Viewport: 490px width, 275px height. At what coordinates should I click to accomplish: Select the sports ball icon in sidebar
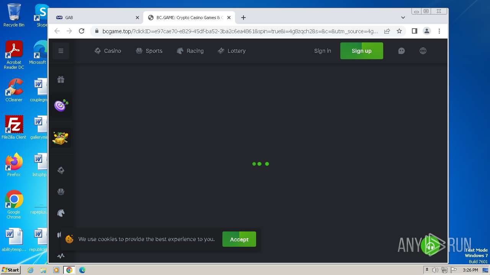point(61,192)
